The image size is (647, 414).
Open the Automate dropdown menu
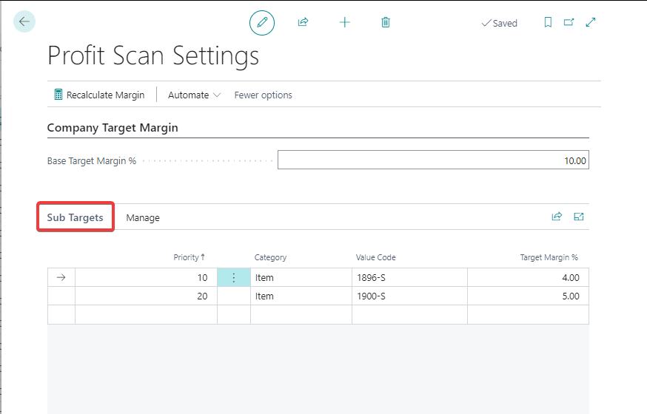(194, 95)
